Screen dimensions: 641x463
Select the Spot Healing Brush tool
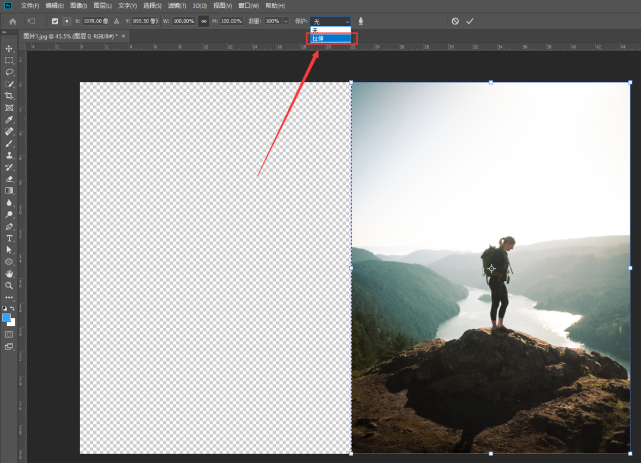click(x=9, y=132)
